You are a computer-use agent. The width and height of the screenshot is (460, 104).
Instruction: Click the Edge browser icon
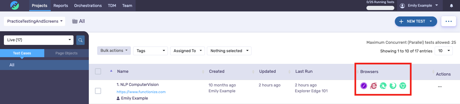pos(383,86)
